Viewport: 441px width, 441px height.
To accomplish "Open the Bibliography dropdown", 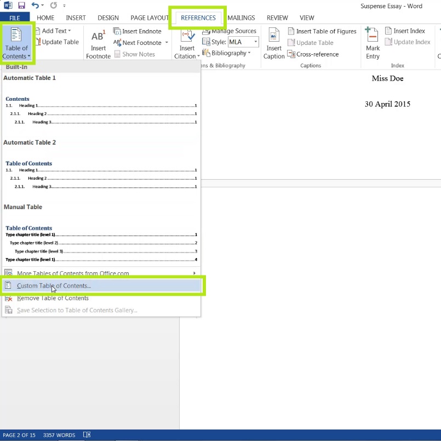I will 226,53.
